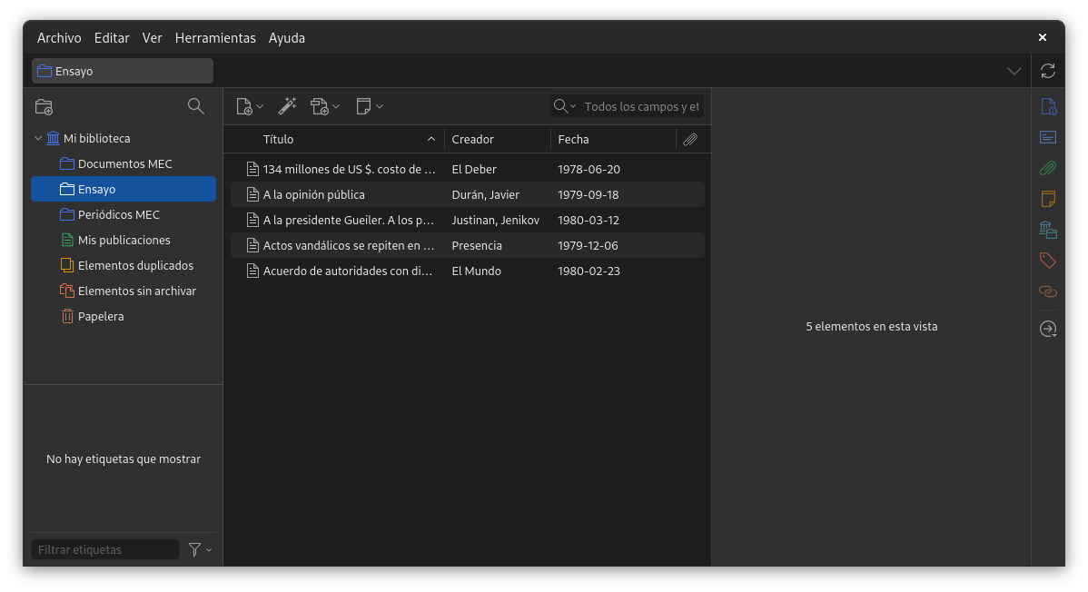Expand the tab list chevron
Screen dimensions: 1088x592
tap(1014, 71)
